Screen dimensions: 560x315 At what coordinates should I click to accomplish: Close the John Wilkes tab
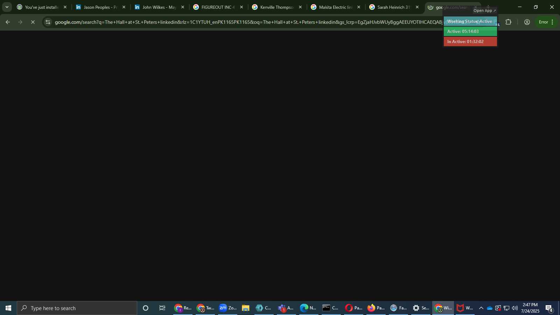[182, 7]
